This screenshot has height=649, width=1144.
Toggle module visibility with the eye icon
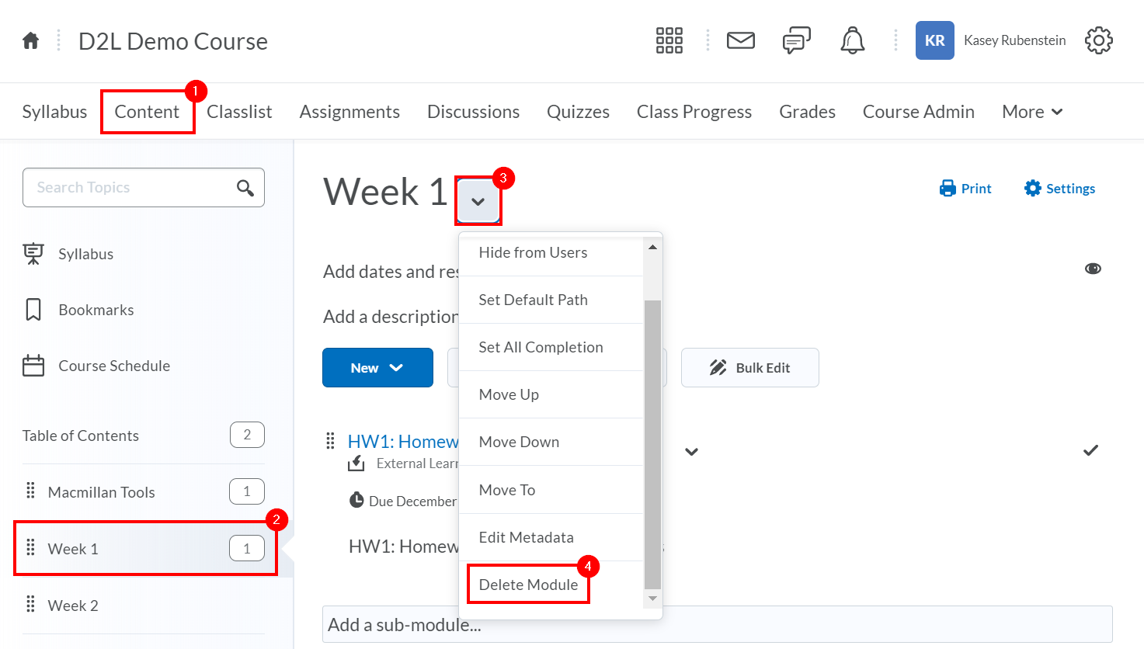click(1093, 268)
